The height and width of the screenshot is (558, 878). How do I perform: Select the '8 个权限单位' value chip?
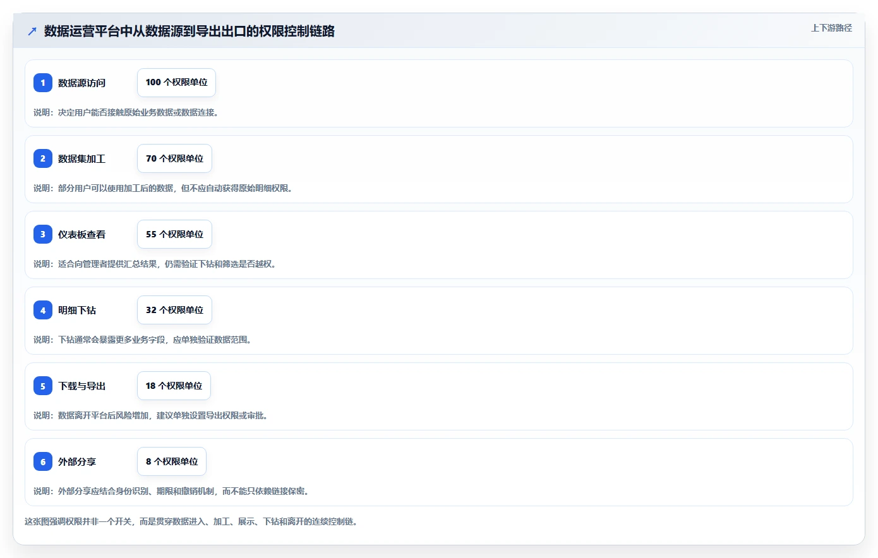click(x=172, y=461)
